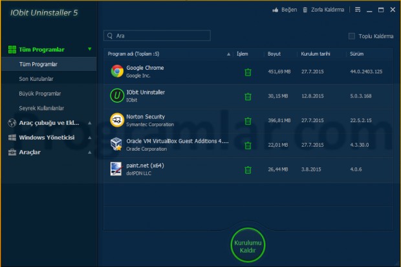Click the toolbox icon beside Araçlar

12,153
